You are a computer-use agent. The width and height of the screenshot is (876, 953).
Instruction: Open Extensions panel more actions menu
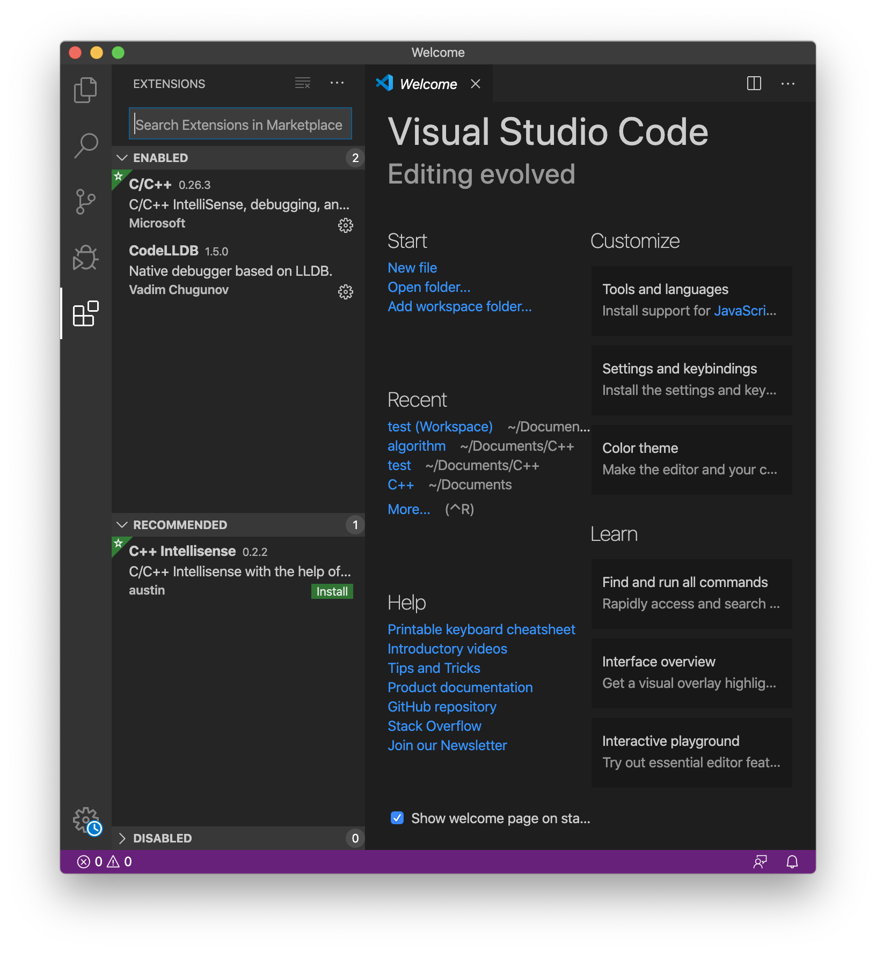(x=337, y=83)
